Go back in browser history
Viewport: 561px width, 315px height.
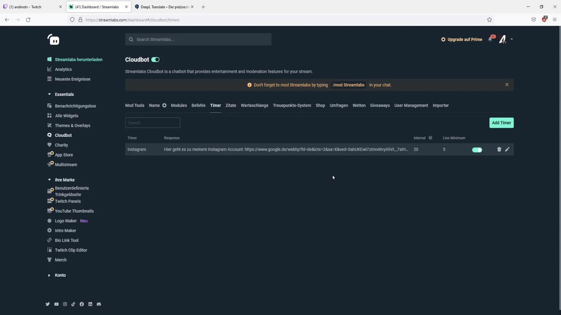pos(7,20)
